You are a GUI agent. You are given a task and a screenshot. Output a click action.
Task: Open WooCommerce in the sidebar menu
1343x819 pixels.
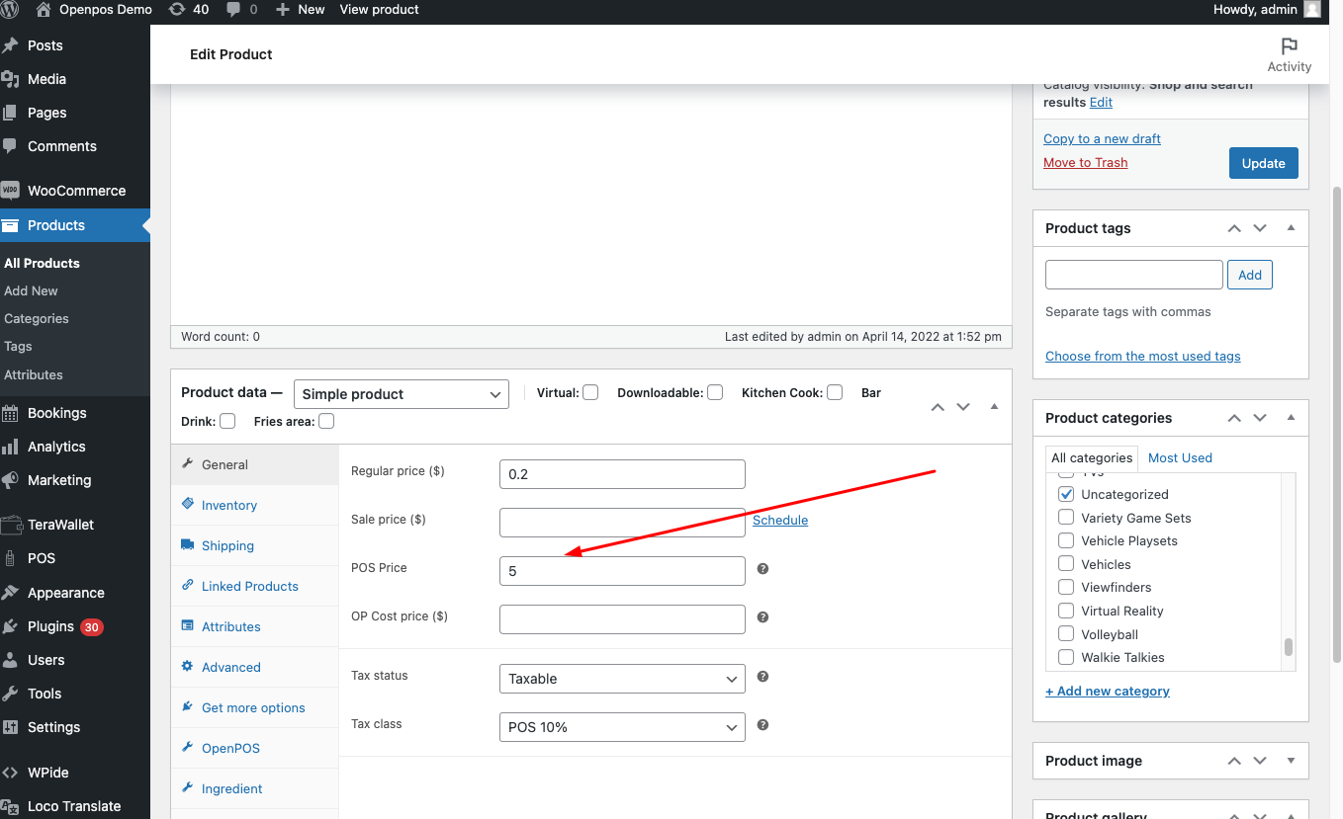pyautogui.click(x=75, y=191)
